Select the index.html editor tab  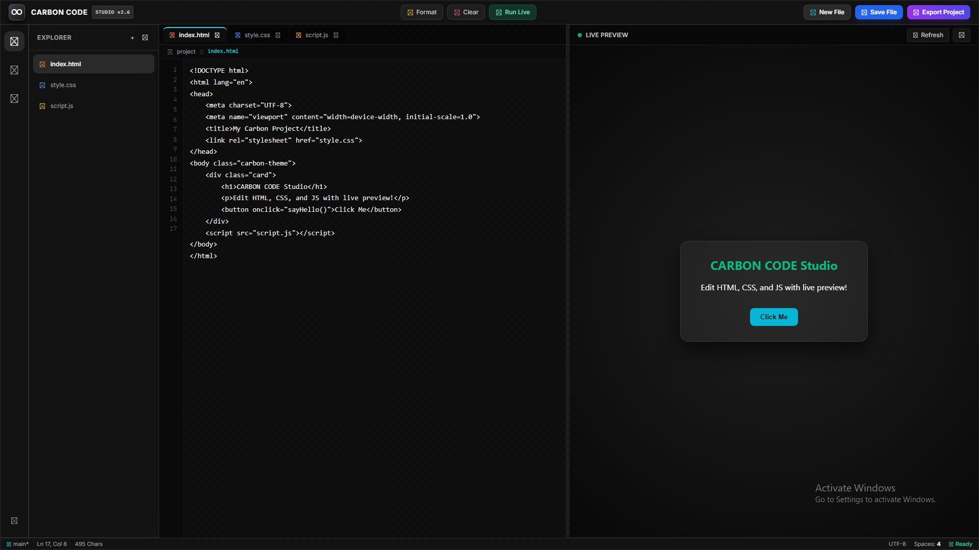coord(194,35)
